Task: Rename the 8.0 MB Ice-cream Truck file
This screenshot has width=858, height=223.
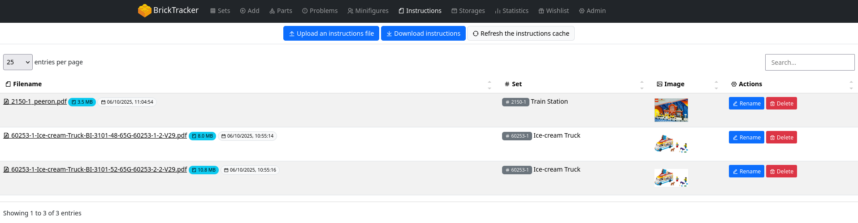Action: 746,137
